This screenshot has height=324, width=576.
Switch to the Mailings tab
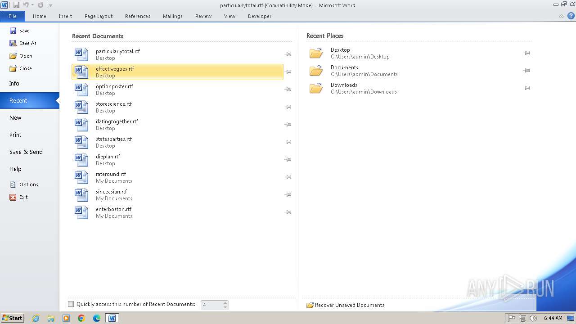tap(173, 16)
